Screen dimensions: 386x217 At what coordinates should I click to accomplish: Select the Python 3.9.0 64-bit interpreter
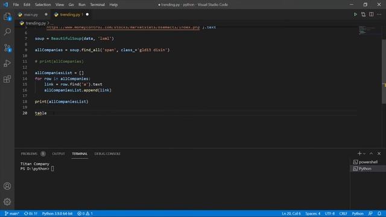tap(57, 213)
